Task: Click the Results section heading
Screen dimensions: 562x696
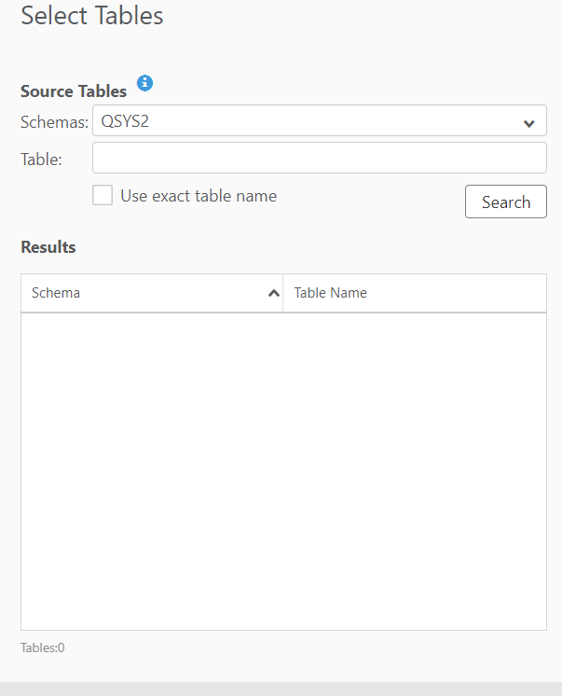Action: 48,247
